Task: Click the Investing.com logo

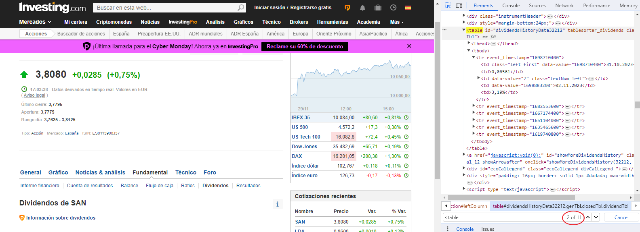Action: [x=53, y=8]
